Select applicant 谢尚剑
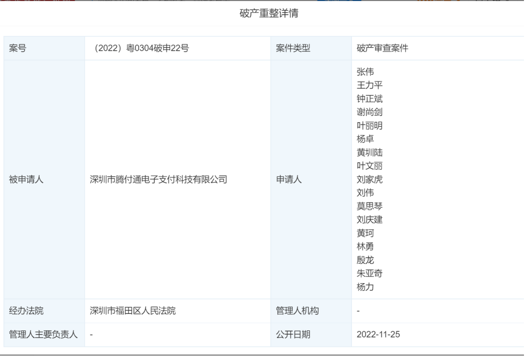The height and width of the screenshot is (356, 525). pos(368,112)
